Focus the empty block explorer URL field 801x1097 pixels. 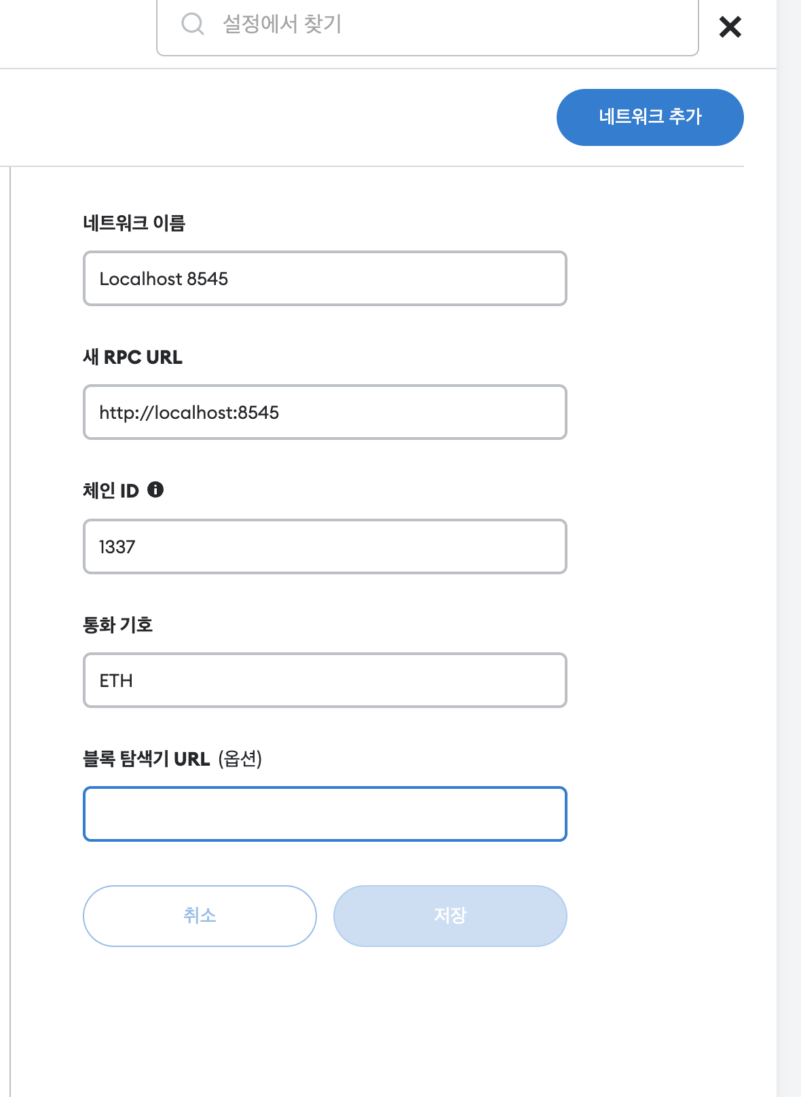tap(325, 814)
